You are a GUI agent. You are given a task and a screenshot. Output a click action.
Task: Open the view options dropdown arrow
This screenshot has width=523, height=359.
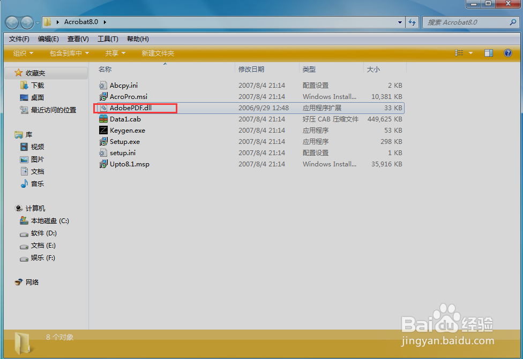pos(470,53)
